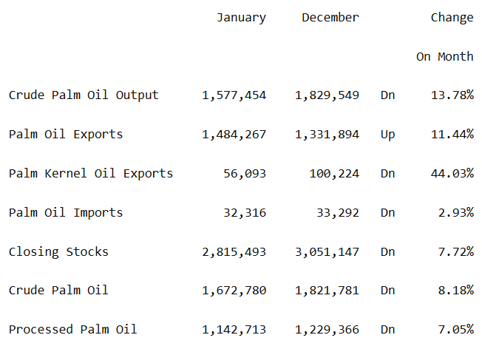Click the Processed Palm Oil label

(73, 330)
